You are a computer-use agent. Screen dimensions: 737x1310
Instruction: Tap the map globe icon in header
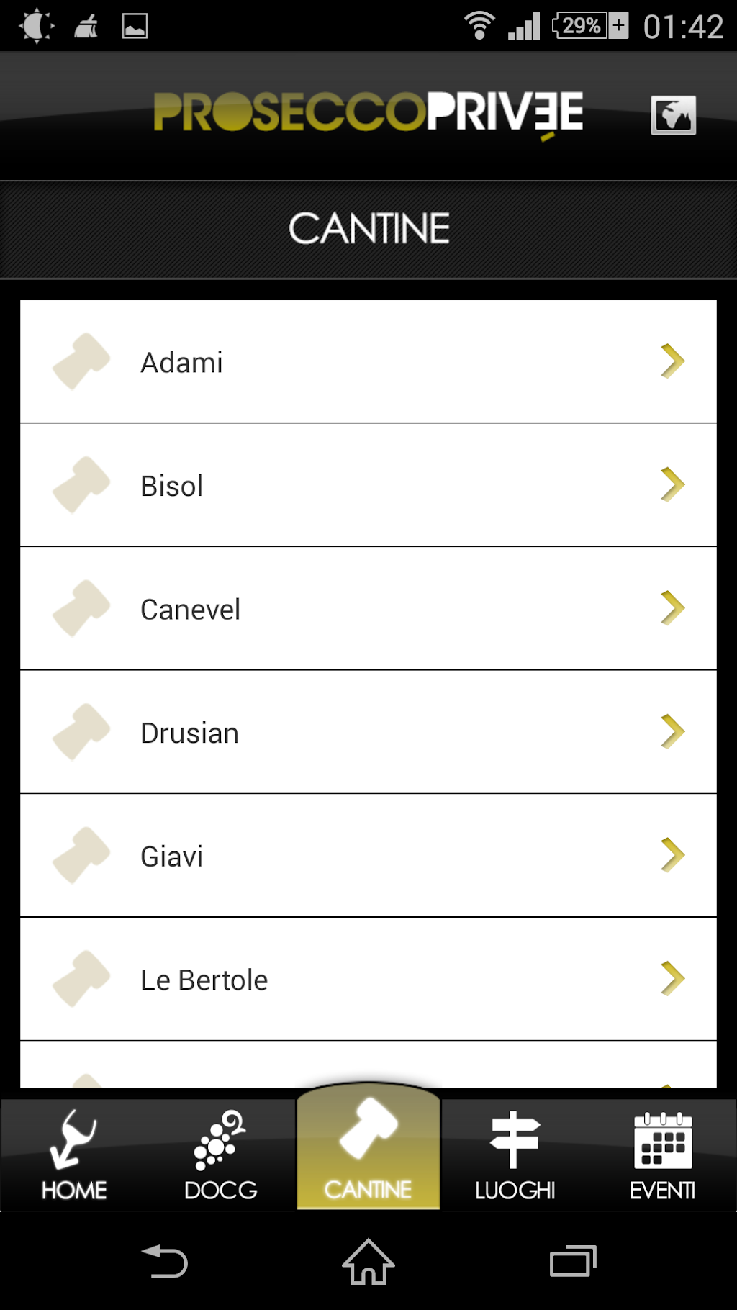coord(673,115)
